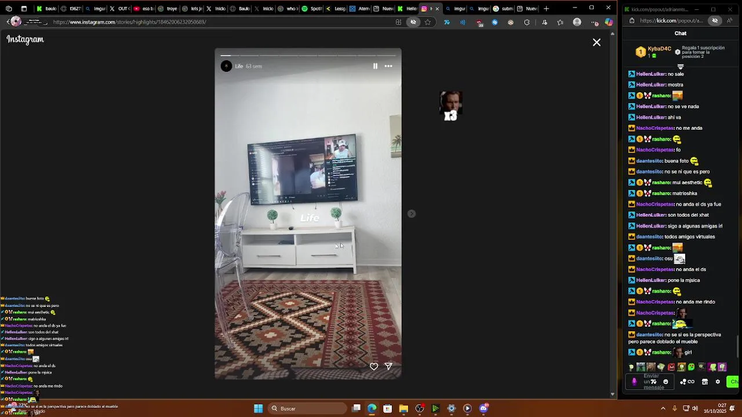Viewport: 742px width, 417px height.
Task: Select the red angry-face quick emote
Action: (x=671, y=367)
